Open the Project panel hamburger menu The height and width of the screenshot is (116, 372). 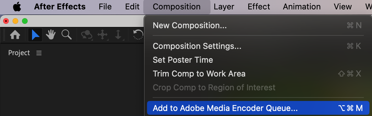tap(39, 53)
